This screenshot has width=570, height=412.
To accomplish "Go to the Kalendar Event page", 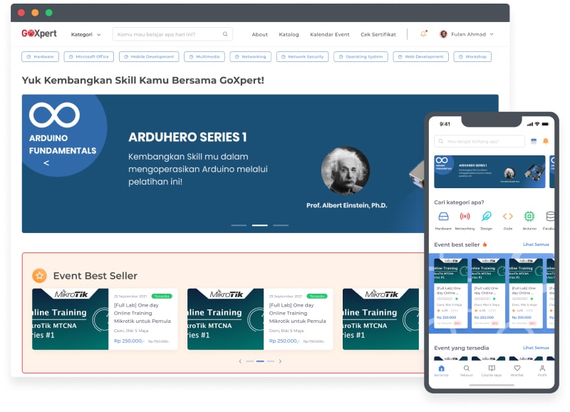I will coord(329,34).
